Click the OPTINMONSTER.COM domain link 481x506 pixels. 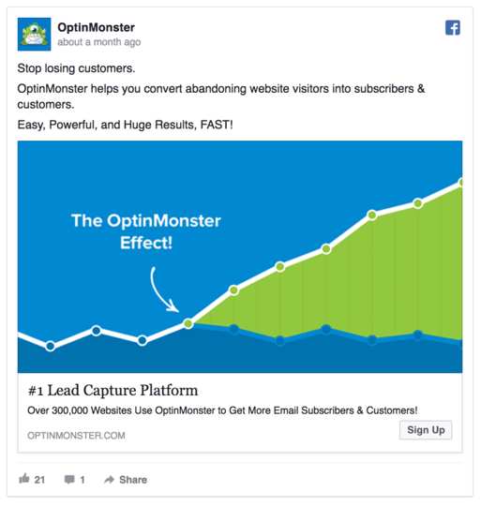[76, 436]
